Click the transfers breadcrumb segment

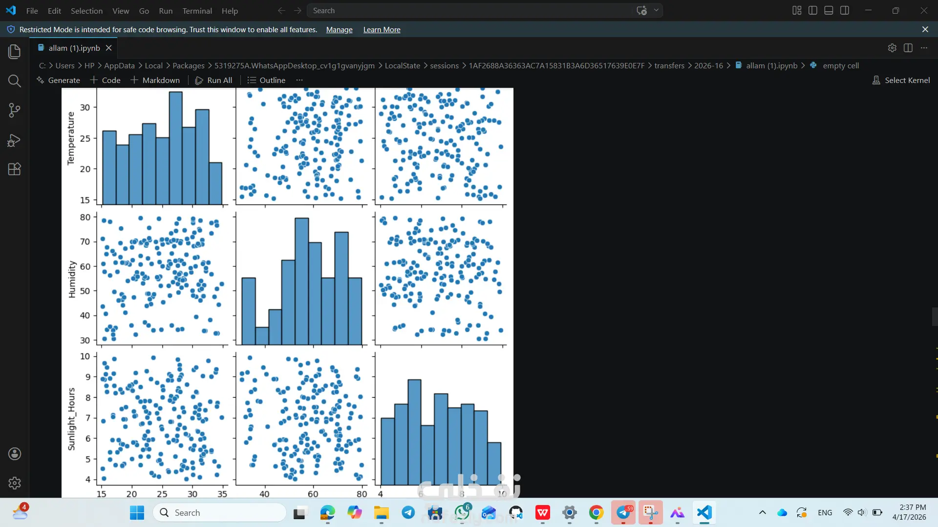click(x=669, y=66)
